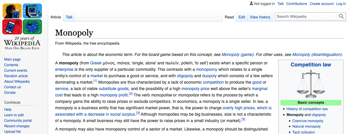
Task: Open Monopoly (disambiguation) page link
Action: pyautogui.click(x=317, y=54)
